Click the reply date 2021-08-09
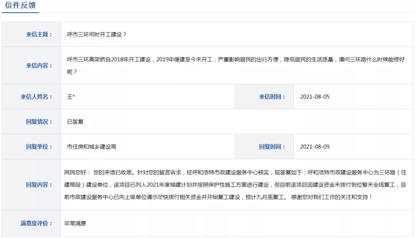Screen dimensions: 416x238 315,146
